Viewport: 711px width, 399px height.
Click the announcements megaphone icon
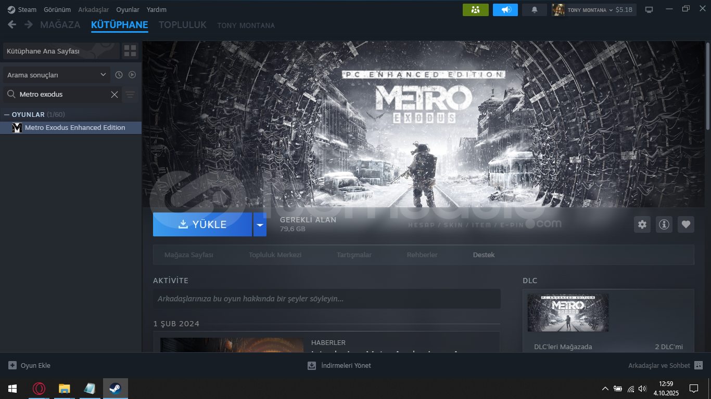click(505, 10)
